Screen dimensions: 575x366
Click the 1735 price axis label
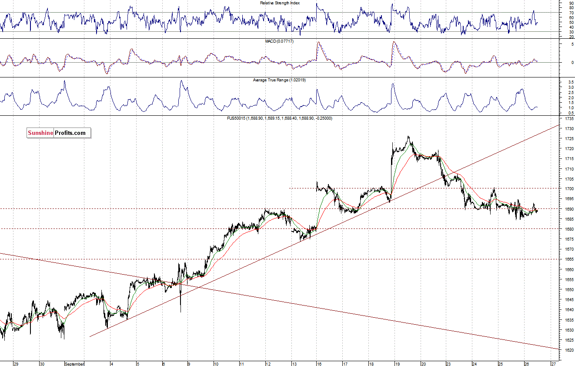[569, 118]
